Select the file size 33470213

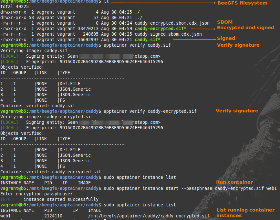(x=88, y=29)
